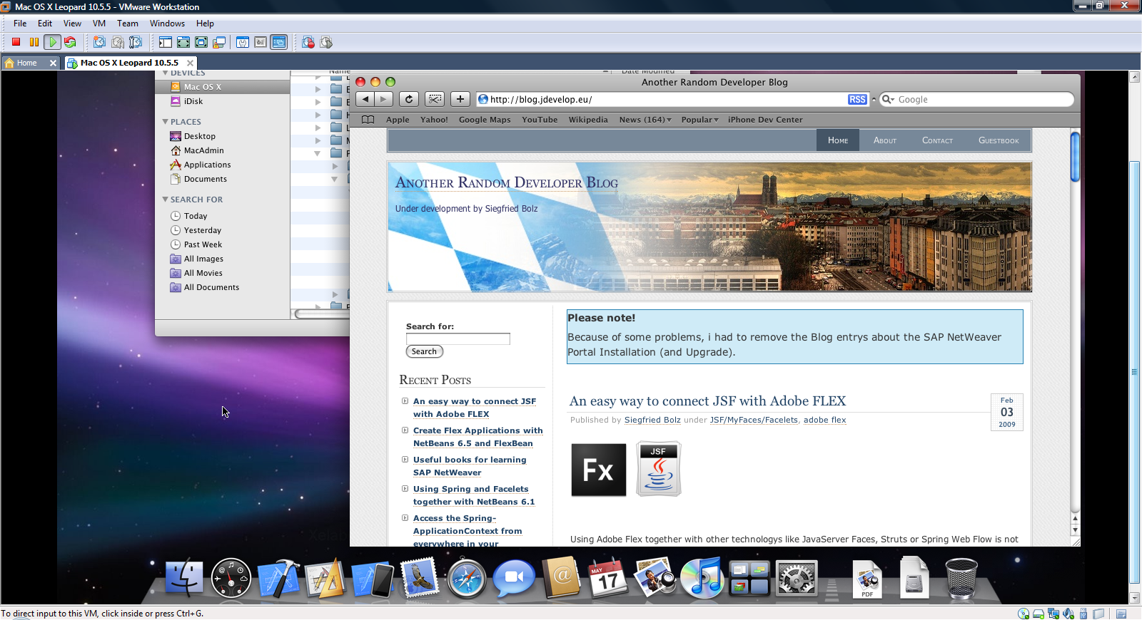Take a VM snapshot from the toolbar
Image resolution: width=1142 pixels, height=620 pixels.
(x=99, y=42)
